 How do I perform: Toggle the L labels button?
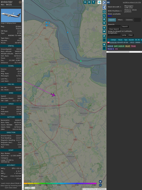[104, 16]
